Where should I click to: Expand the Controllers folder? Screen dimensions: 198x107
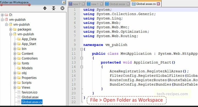[x=15, y=58]
